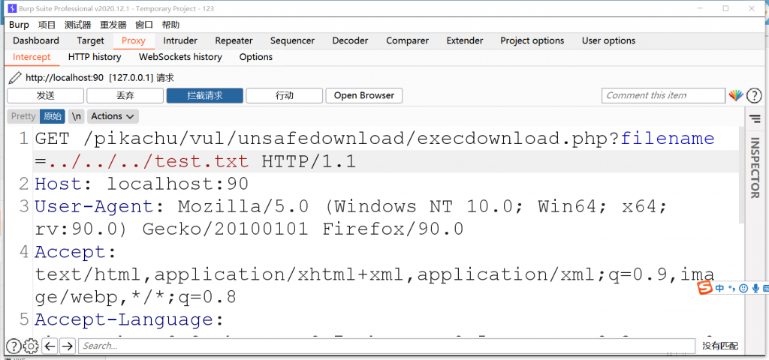
Task: Open the 测试器 menu
Action: [x=78, y=25]
